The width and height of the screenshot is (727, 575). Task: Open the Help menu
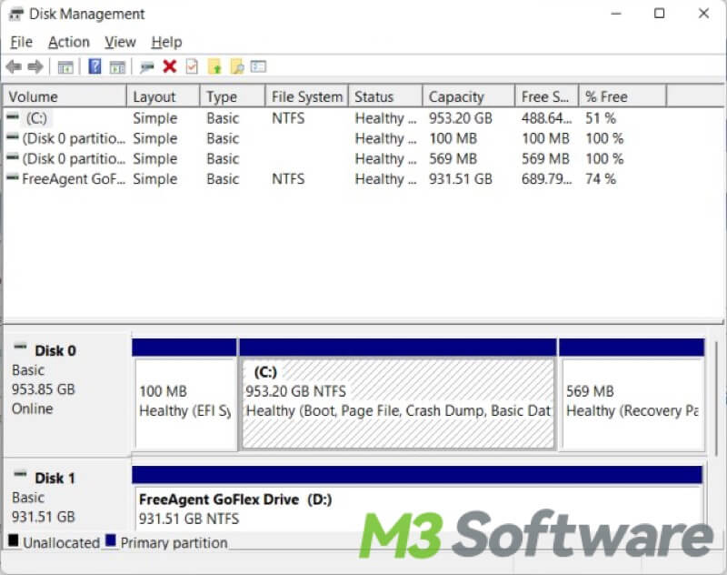point(166,42)
